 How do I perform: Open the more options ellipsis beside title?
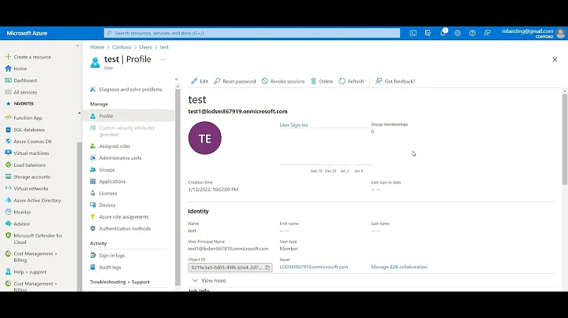tap(163, 59)
